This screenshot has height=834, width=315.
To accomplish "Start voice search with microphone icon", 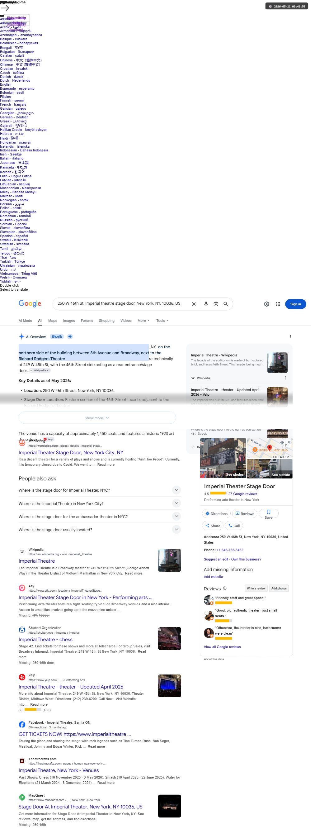I will pyautogui.click(x=208, y=307).
